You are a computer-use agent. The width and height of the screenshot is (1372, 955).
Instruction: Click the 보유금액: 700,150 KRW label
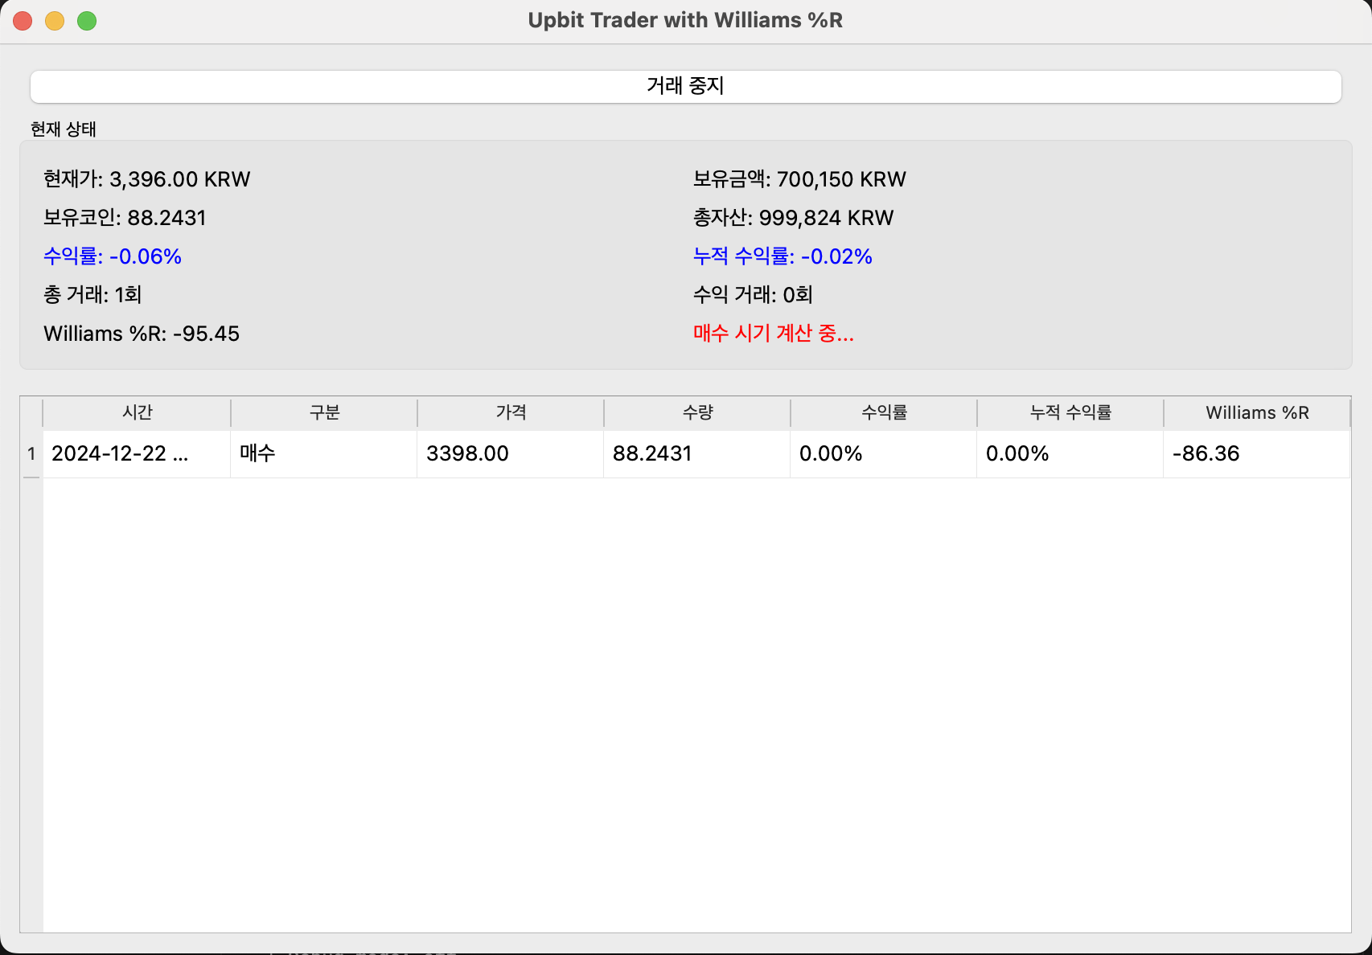(799, 178)
